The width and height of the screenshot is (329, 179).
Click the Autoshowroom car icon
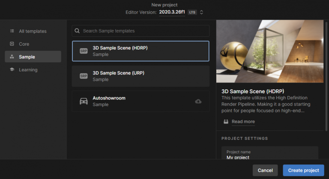[x=84, y=101]
